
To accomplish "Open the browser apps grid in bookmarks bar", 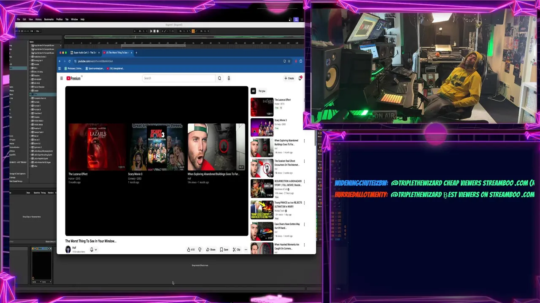I will 59,68.
